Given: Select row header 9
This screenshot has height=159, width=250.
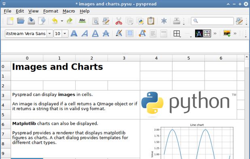Looking at the screenshot, I should pos(6,153).
